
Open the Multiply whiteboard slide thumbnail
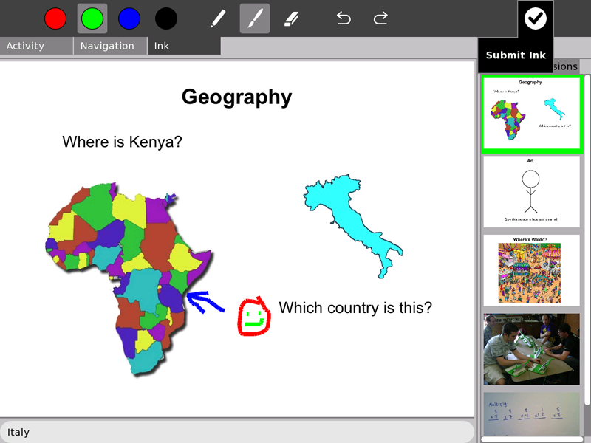532,414
